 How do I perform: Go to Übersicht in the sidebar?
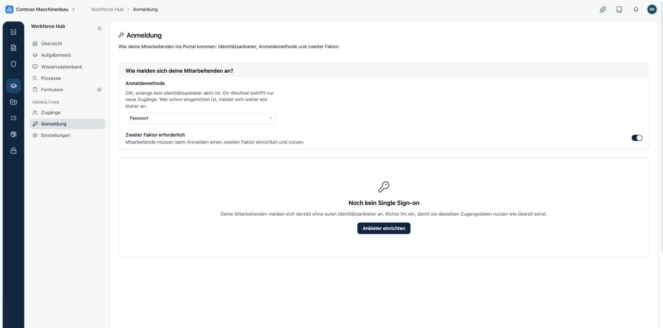67,44
